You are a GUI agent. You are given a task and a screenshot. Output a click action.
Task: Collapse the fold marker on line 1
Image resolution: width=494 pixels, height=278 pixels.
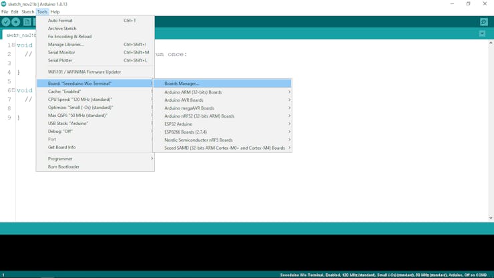click(13, 45)
